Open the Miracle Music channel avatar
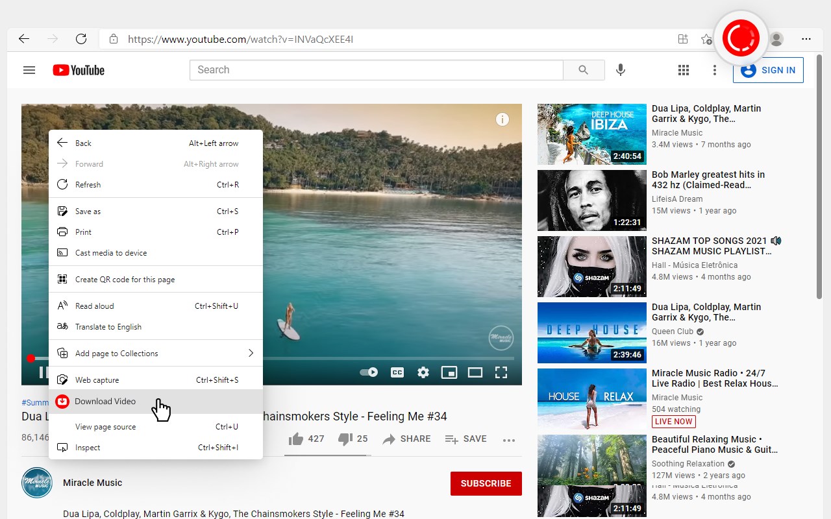This screenshot has height=519, width=831. tap(37, 483)
